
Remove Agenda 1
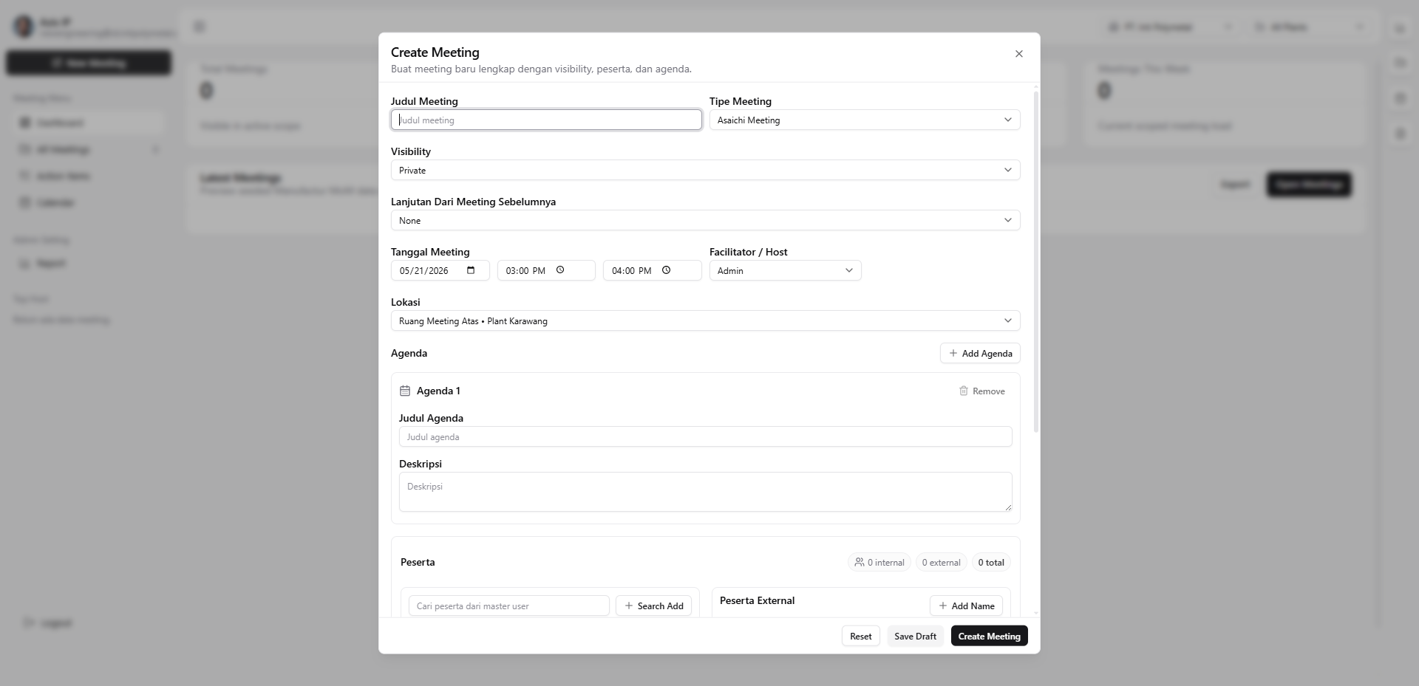(x=981, y=391)
